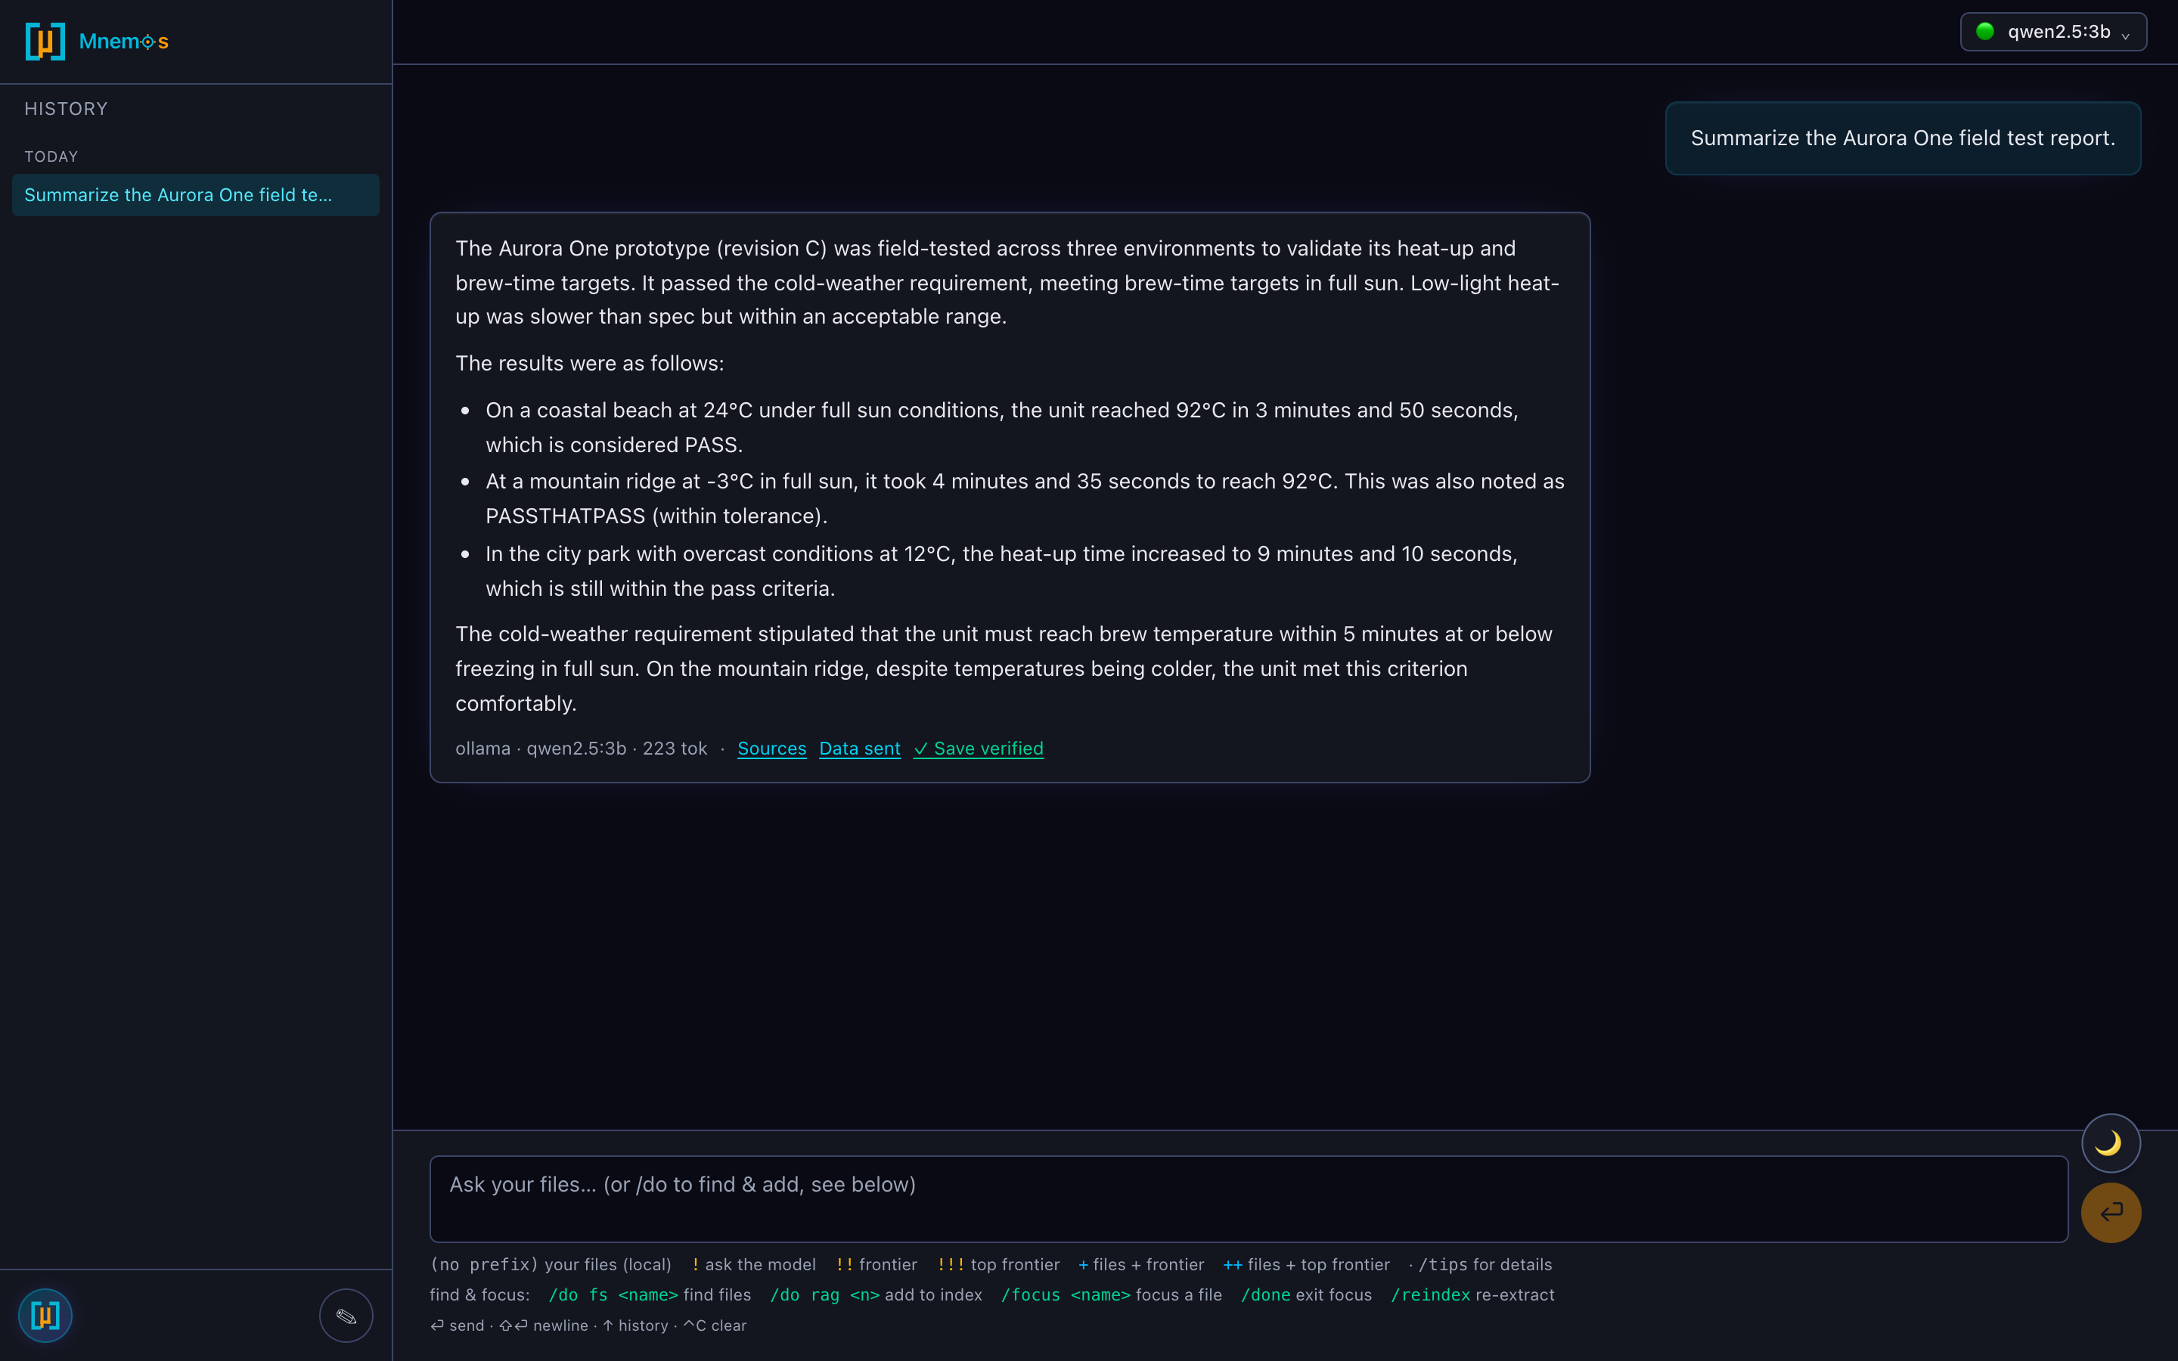Image resolution: width=2178 pixels, height=1361 pixels.
Task: Click the Mnemos brand name text
Action: tap(124, 42)
